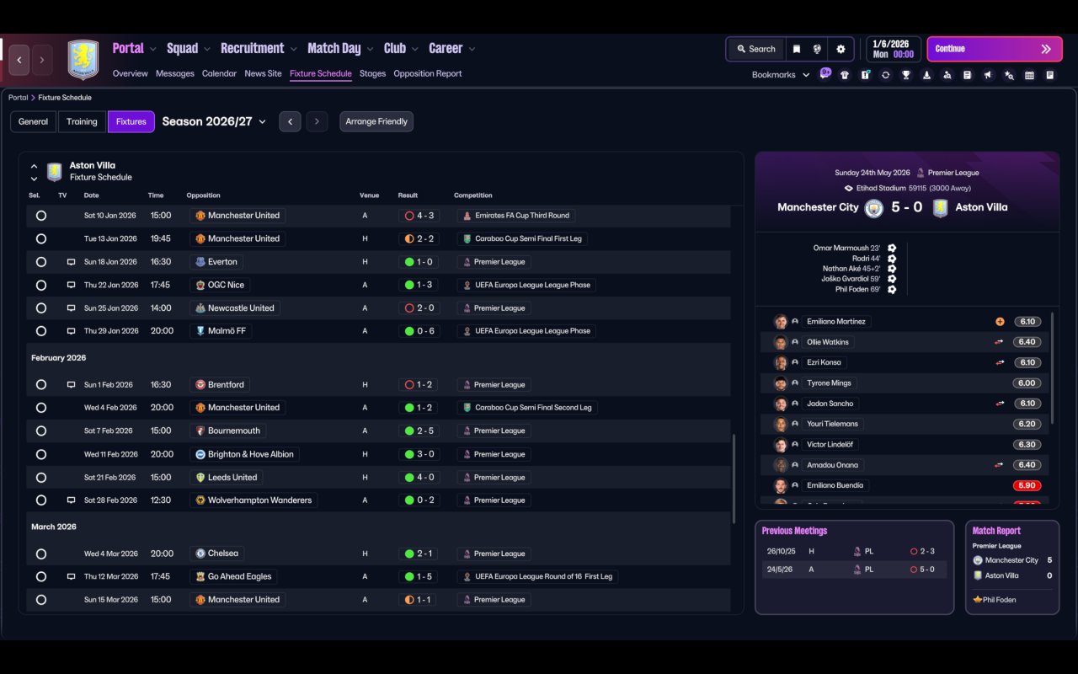Select the radio circle for the Everton fixture
Screen dimensions: 1078x674
[x=41, y=262]
